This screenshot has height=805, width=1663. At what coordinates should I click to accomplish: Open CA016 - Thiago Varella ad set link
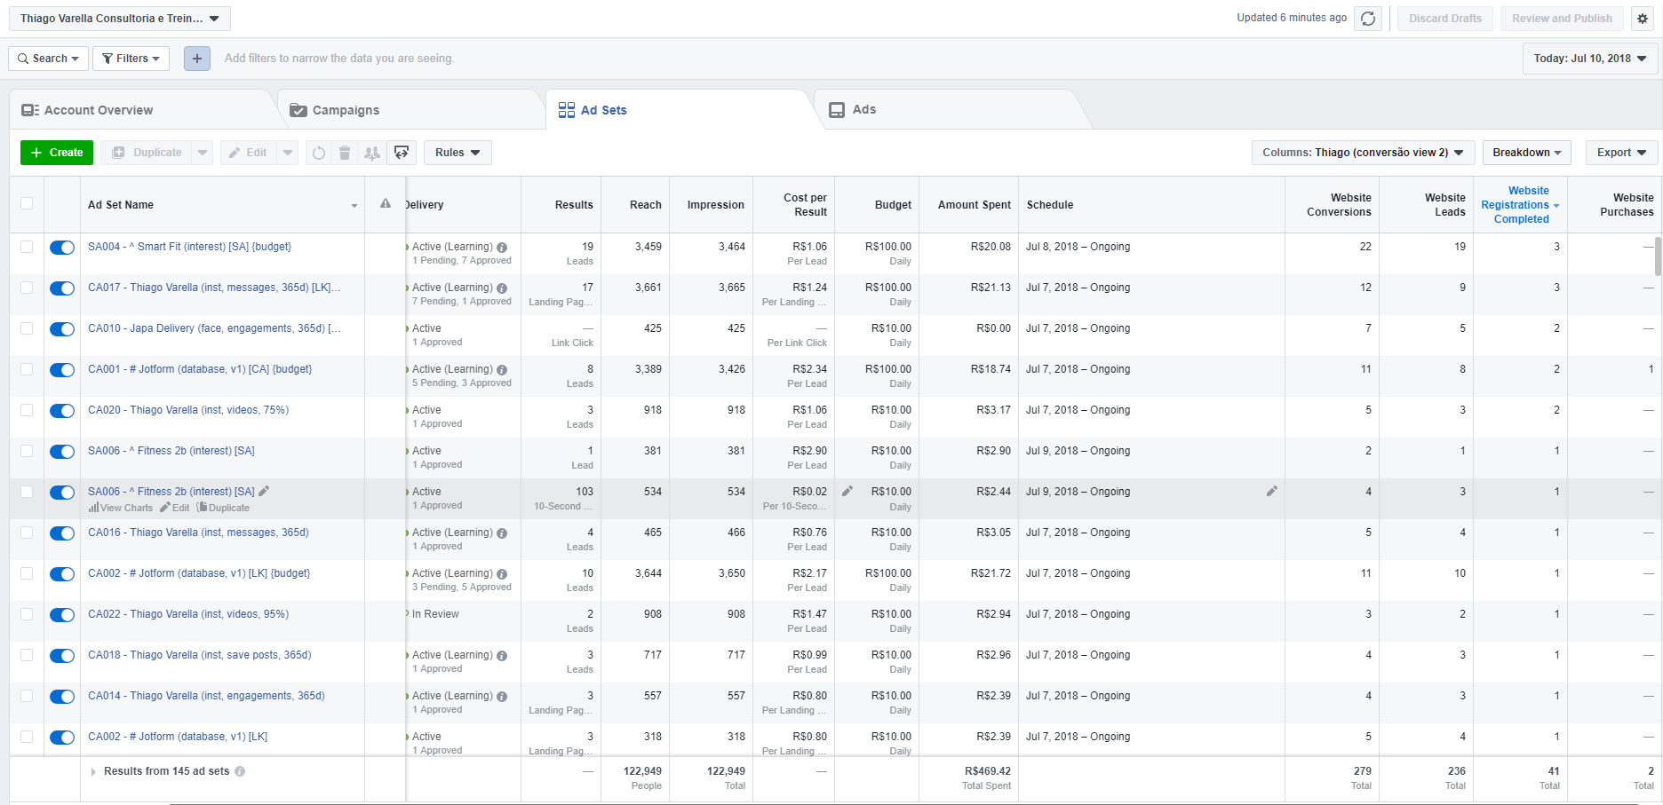198,533
